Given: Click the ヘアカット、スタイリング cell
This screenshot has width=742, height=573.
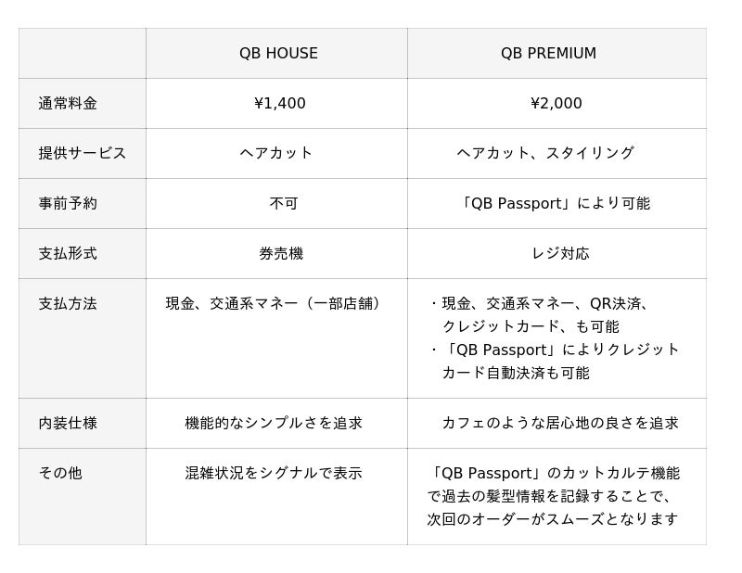Looking at the screenshot, I should point(545,154).
